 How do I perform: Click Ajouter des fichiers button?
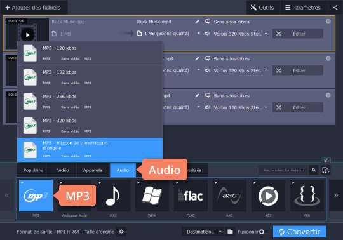pyautogui.click(x=33, y=8)
